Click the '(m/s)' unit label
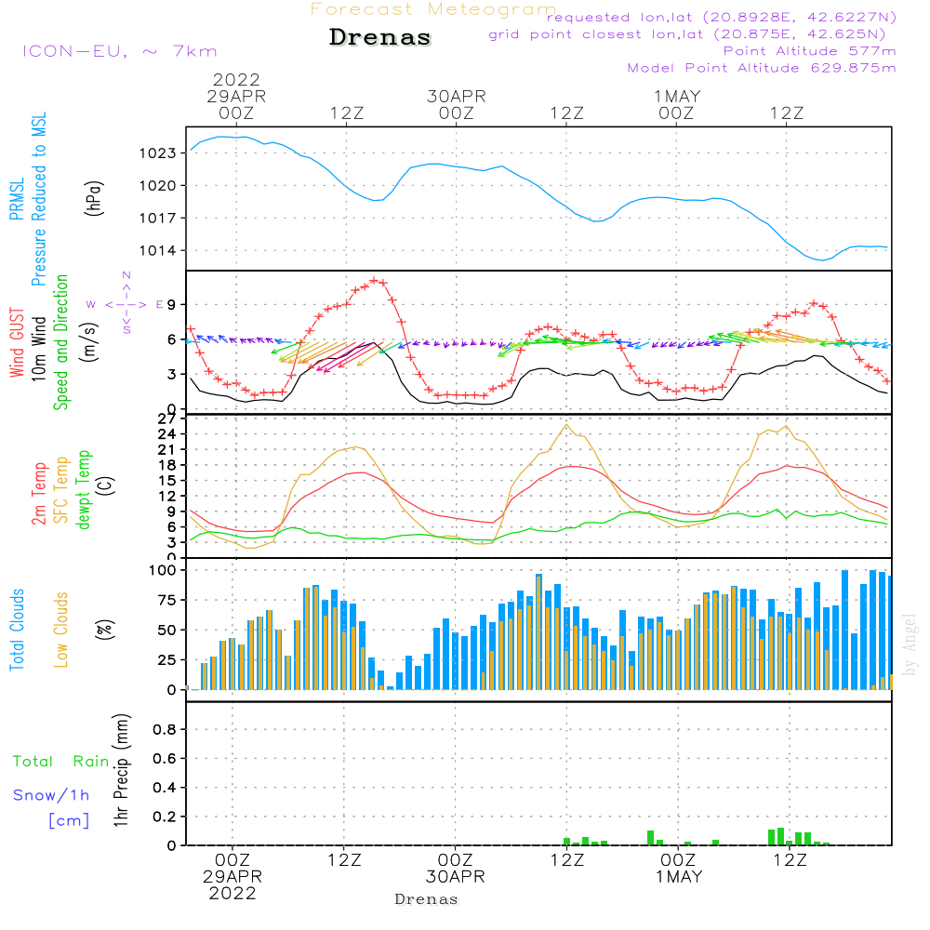 tap(89, 342)
